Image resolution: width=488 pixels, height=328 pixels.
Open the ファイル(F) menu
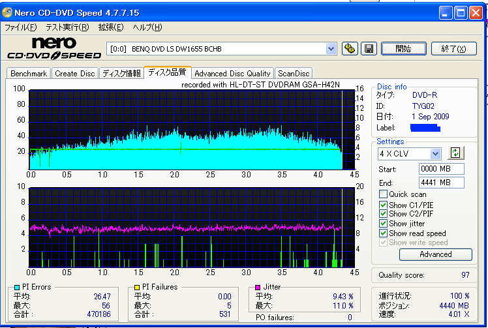point(20,27)
